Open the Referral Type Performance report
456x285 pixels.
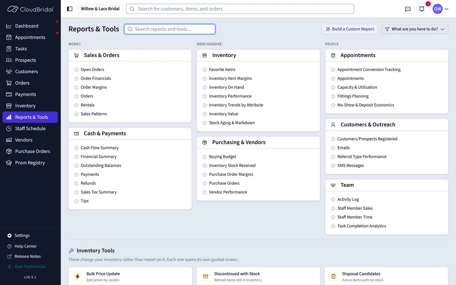coord(362,157)
